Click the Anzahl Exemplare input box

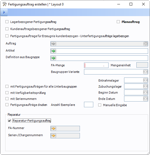[89, 105]
